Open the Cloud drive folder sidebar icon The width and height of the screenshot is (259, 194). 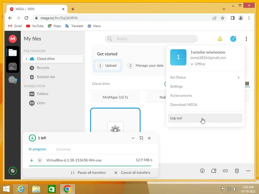click(13, 53)
